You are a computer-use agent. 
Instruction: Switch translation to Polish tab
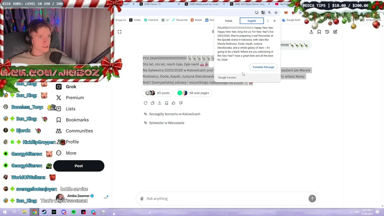pos(229,21)
